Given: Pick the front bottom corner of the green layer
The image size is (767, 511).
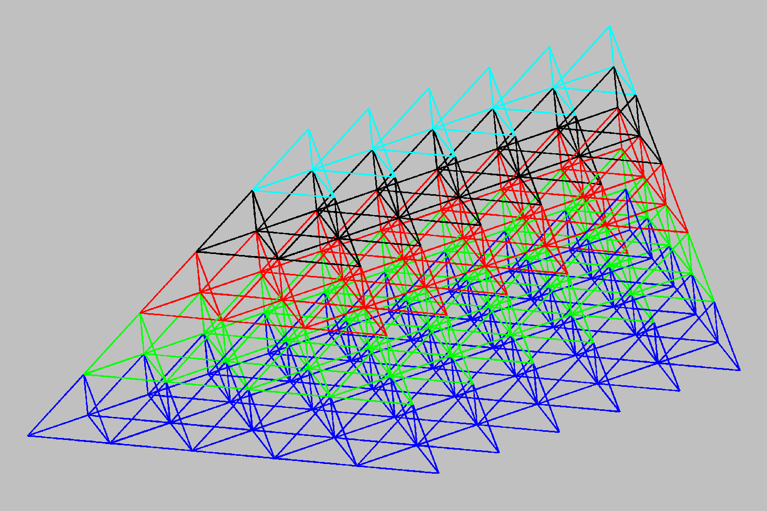Looking at the screenshot, I should coord(413,404).
